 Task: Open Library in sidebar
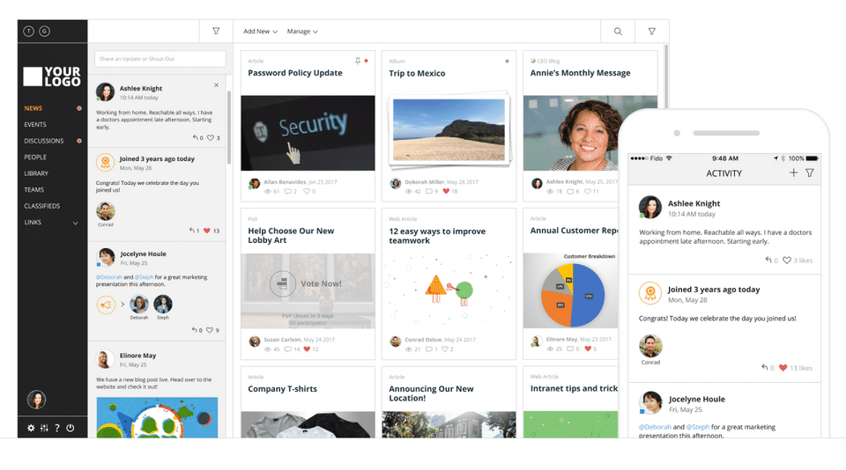(36, 173)
